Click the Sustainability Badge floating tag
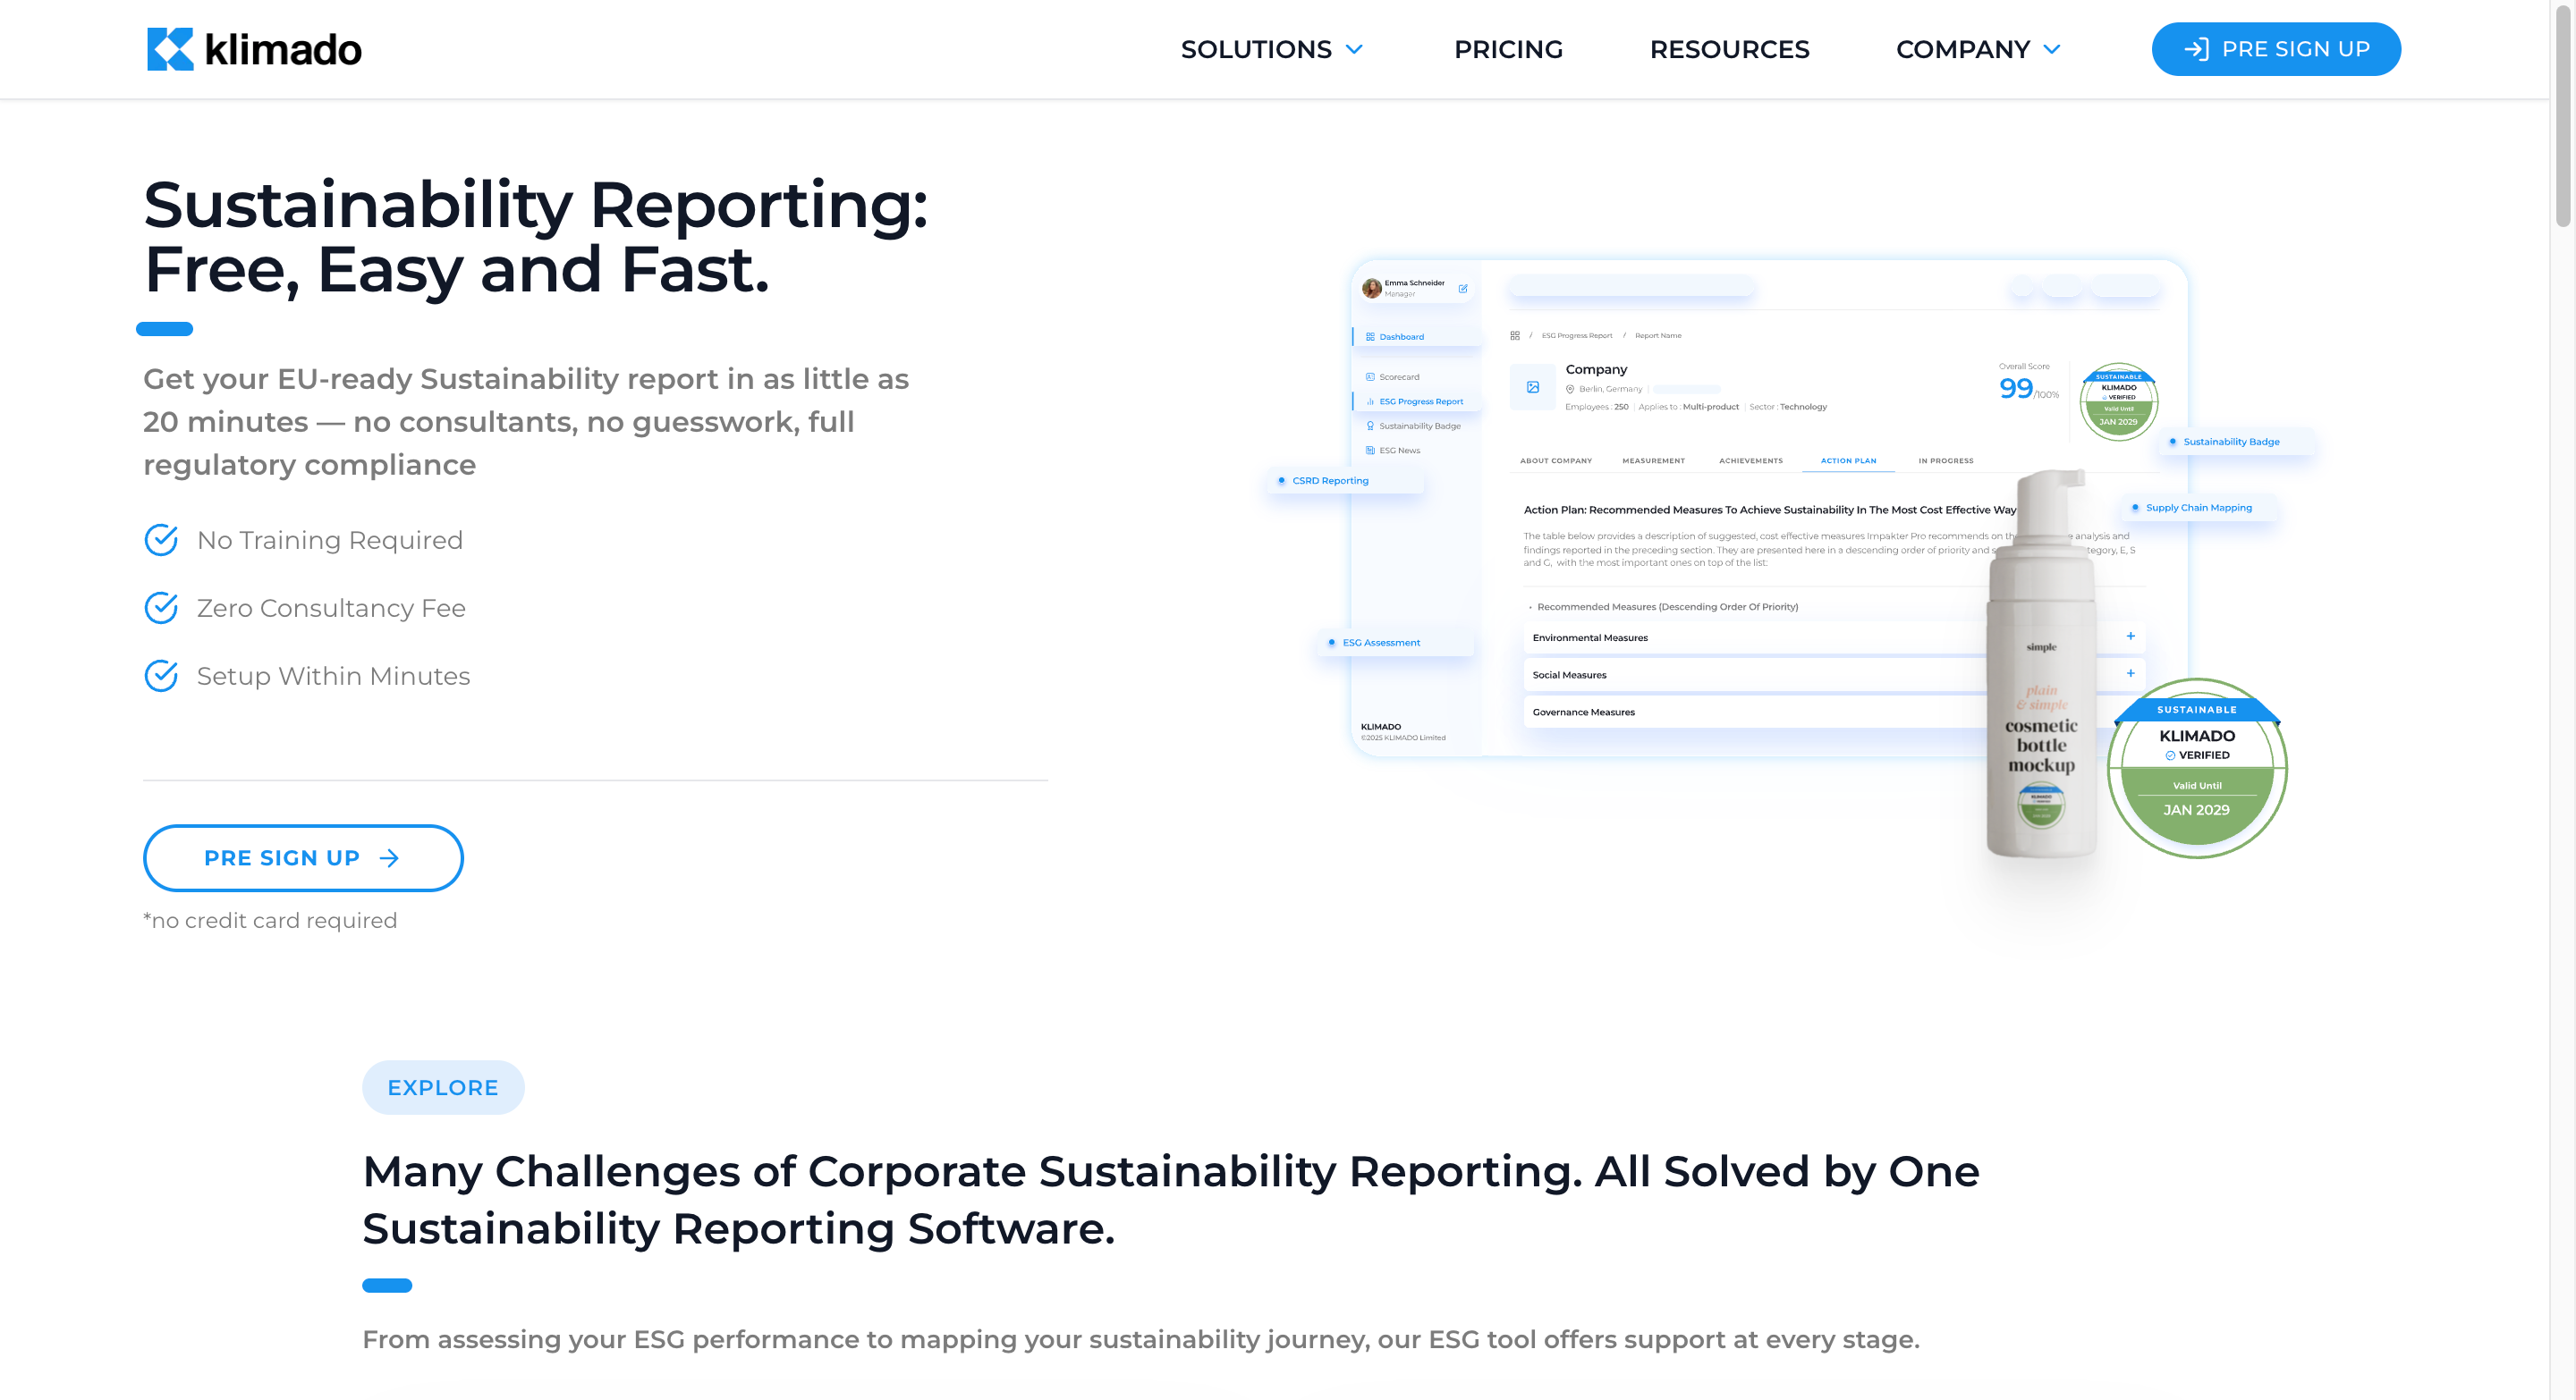 pyautogui.click(x=2236, y=442)
